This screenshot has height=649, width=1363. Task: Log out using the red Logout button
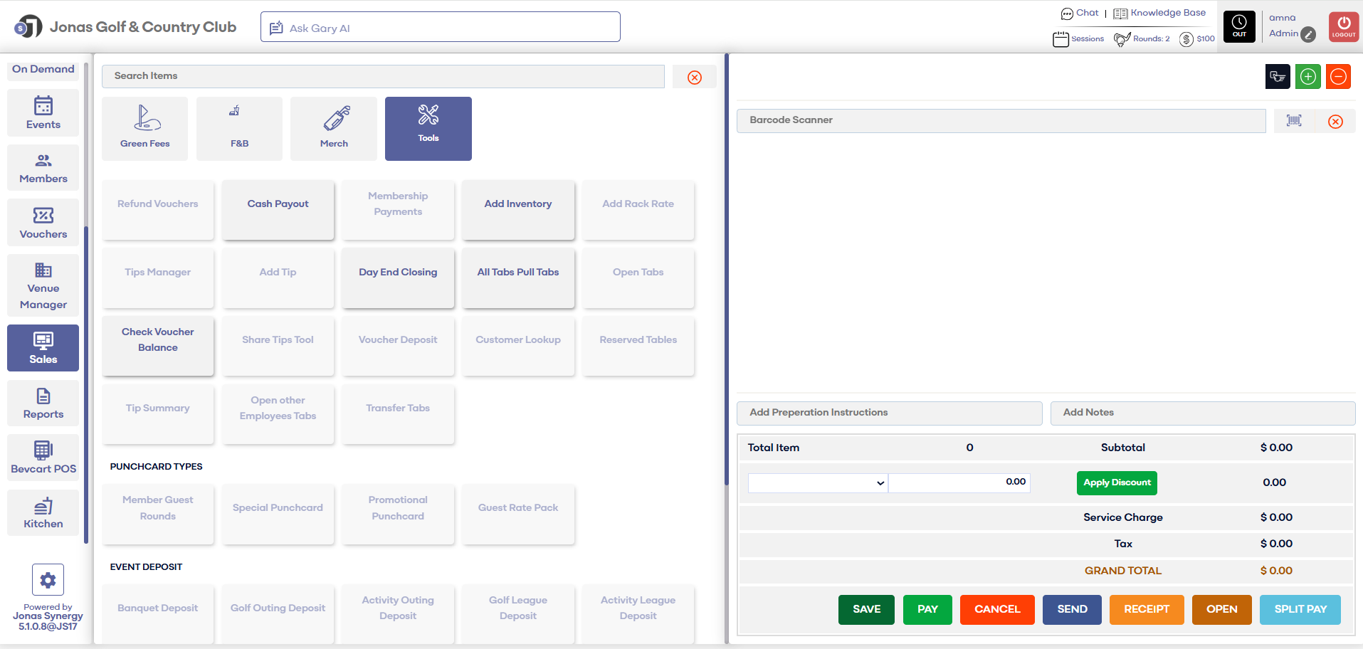coord(1344,26)
